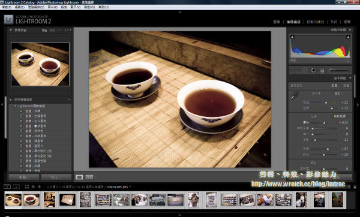Select the Graduated Filter tool
This screenshot has height=217, width=360.
(x=322, y=70)
